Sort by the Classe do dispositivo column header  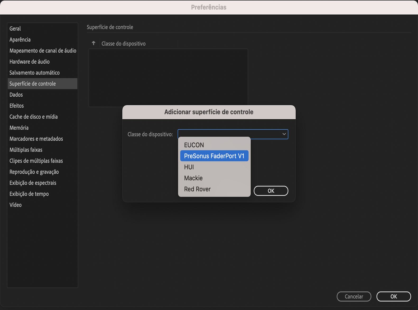click(x=123, y=44)
